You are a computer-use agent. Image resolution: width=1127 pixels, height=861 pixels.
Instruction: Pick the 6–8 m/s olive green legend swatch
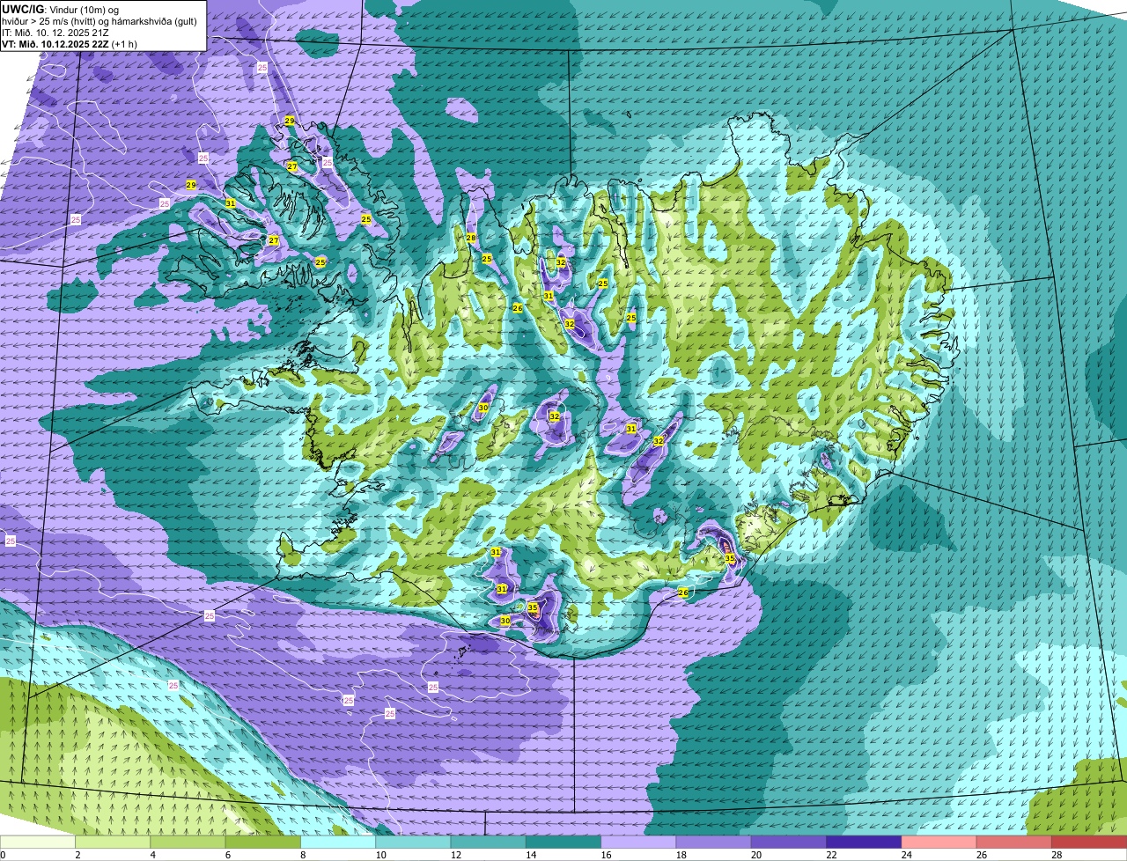265,843
